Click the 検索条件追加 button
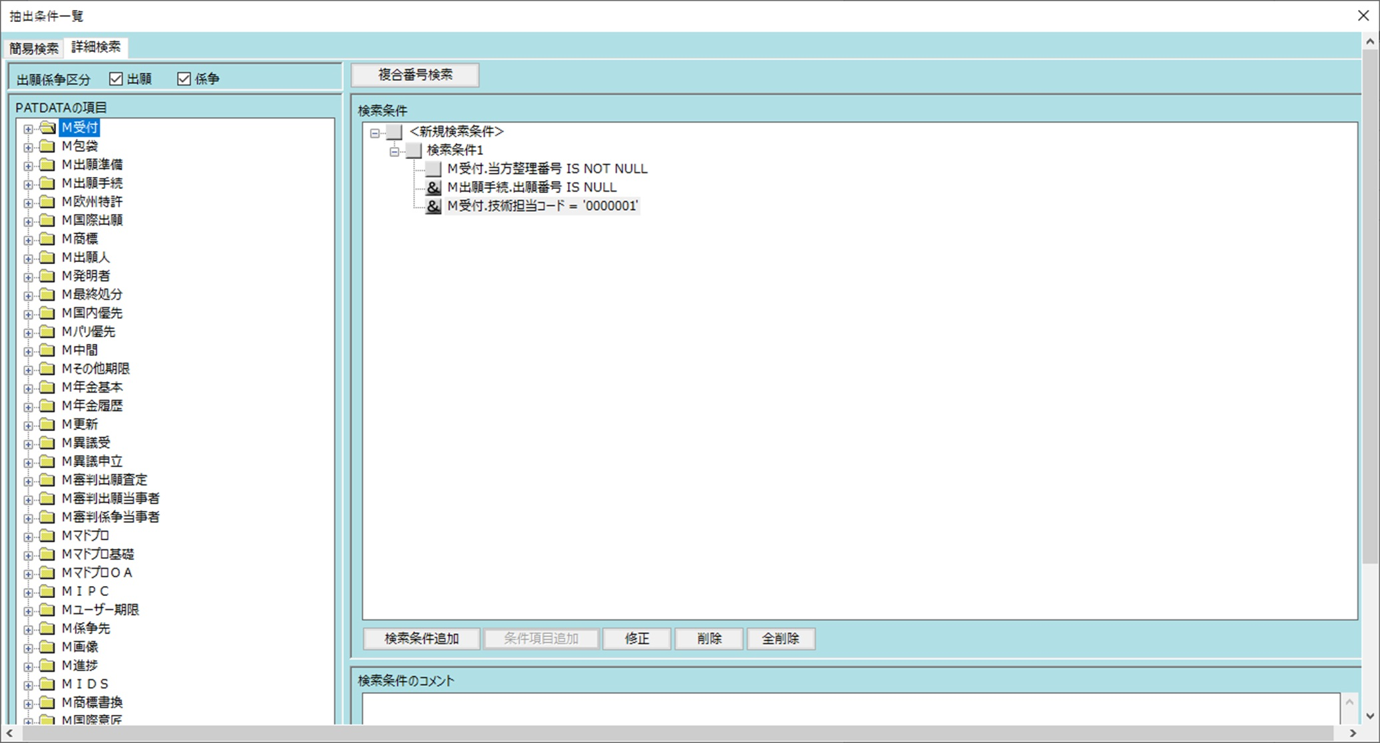Screen dimensions: 1380x743 [x=421, y=639]
